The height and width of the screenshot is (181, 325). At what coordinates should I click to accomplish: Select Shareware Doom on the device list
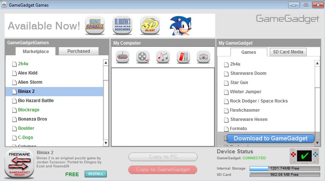tap(248, 73)
